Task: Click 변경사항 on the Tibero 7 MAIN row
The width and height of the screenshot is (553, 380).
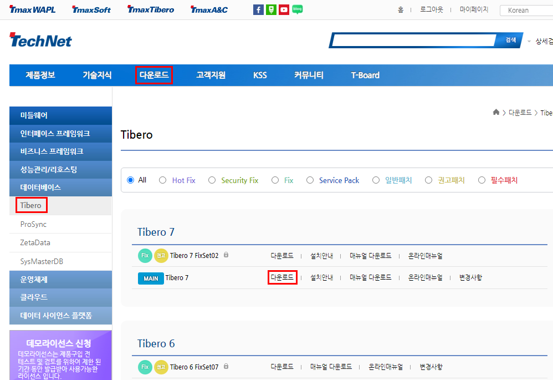Action: 470,277
